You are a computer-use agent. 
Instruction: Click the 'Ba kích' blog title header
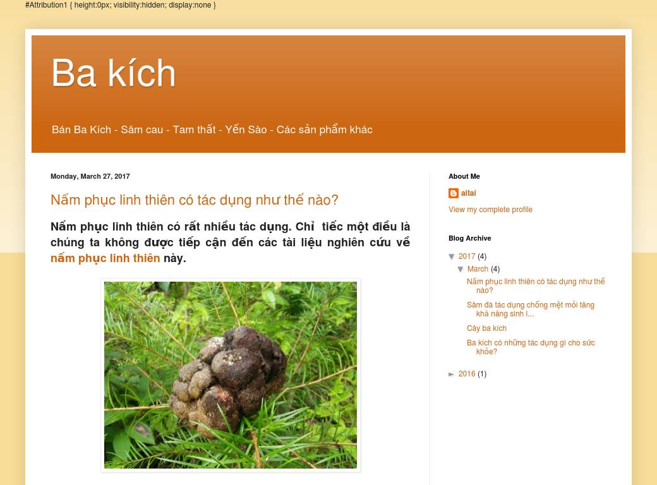click(113, 73)
